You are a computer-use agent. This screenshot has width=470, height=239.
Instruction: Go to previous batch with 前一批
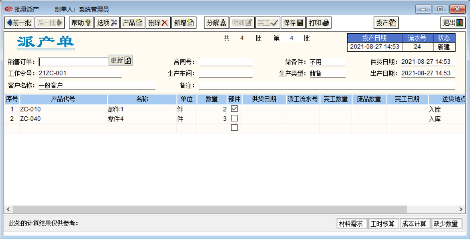(x=19, y=23)
